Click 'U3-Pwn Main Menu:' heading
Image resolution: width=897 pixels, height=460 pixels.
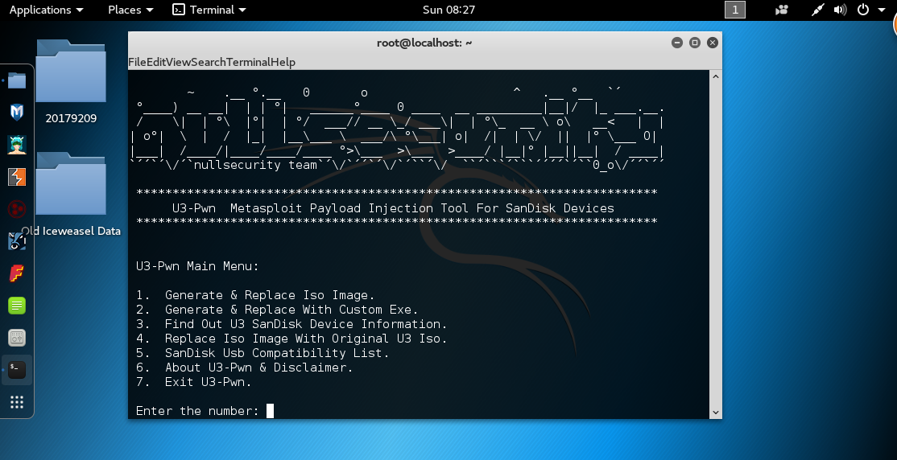(x=197, y=266)
